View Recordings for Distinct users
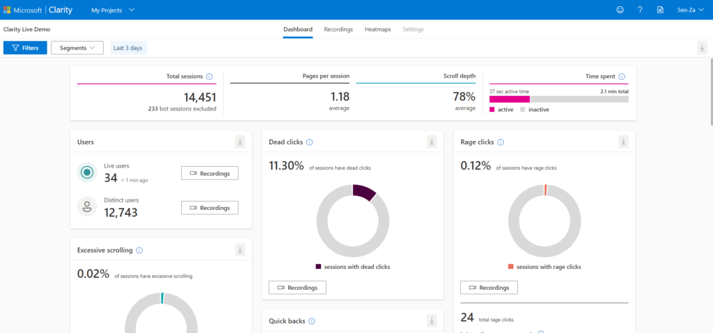The height and width of the screenshot is (333, 713). coord(210,208)
